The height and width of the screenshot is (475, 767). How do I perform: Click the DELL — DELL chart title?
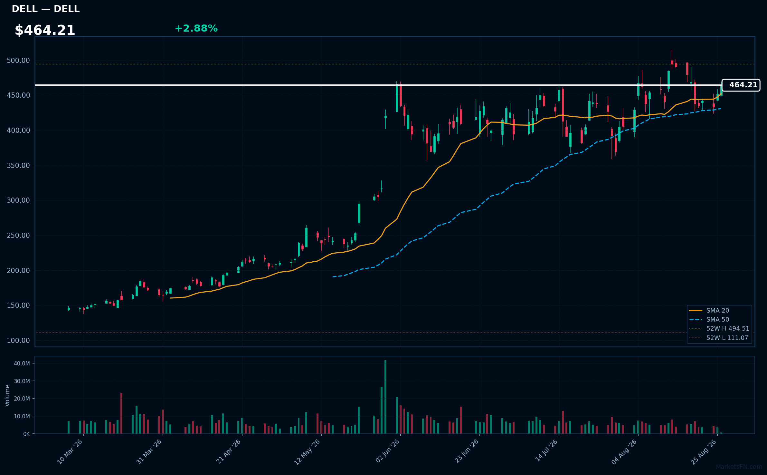click(x=46, y=9)
